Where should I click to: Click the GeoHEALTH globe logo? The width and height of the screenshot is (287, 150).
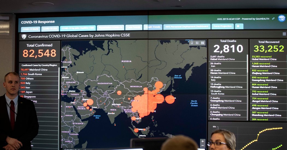pos(282,18)
